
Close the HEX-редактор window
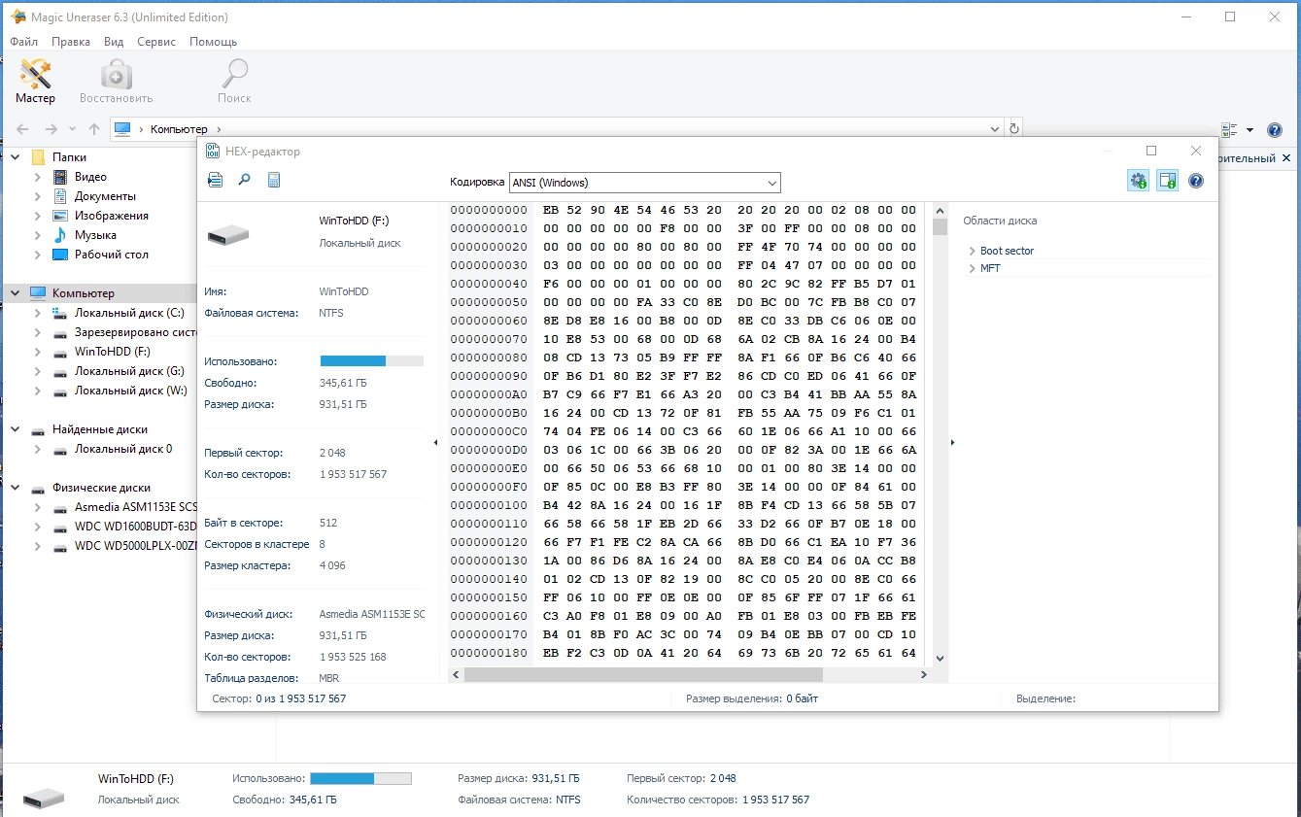coord(1196,151)
